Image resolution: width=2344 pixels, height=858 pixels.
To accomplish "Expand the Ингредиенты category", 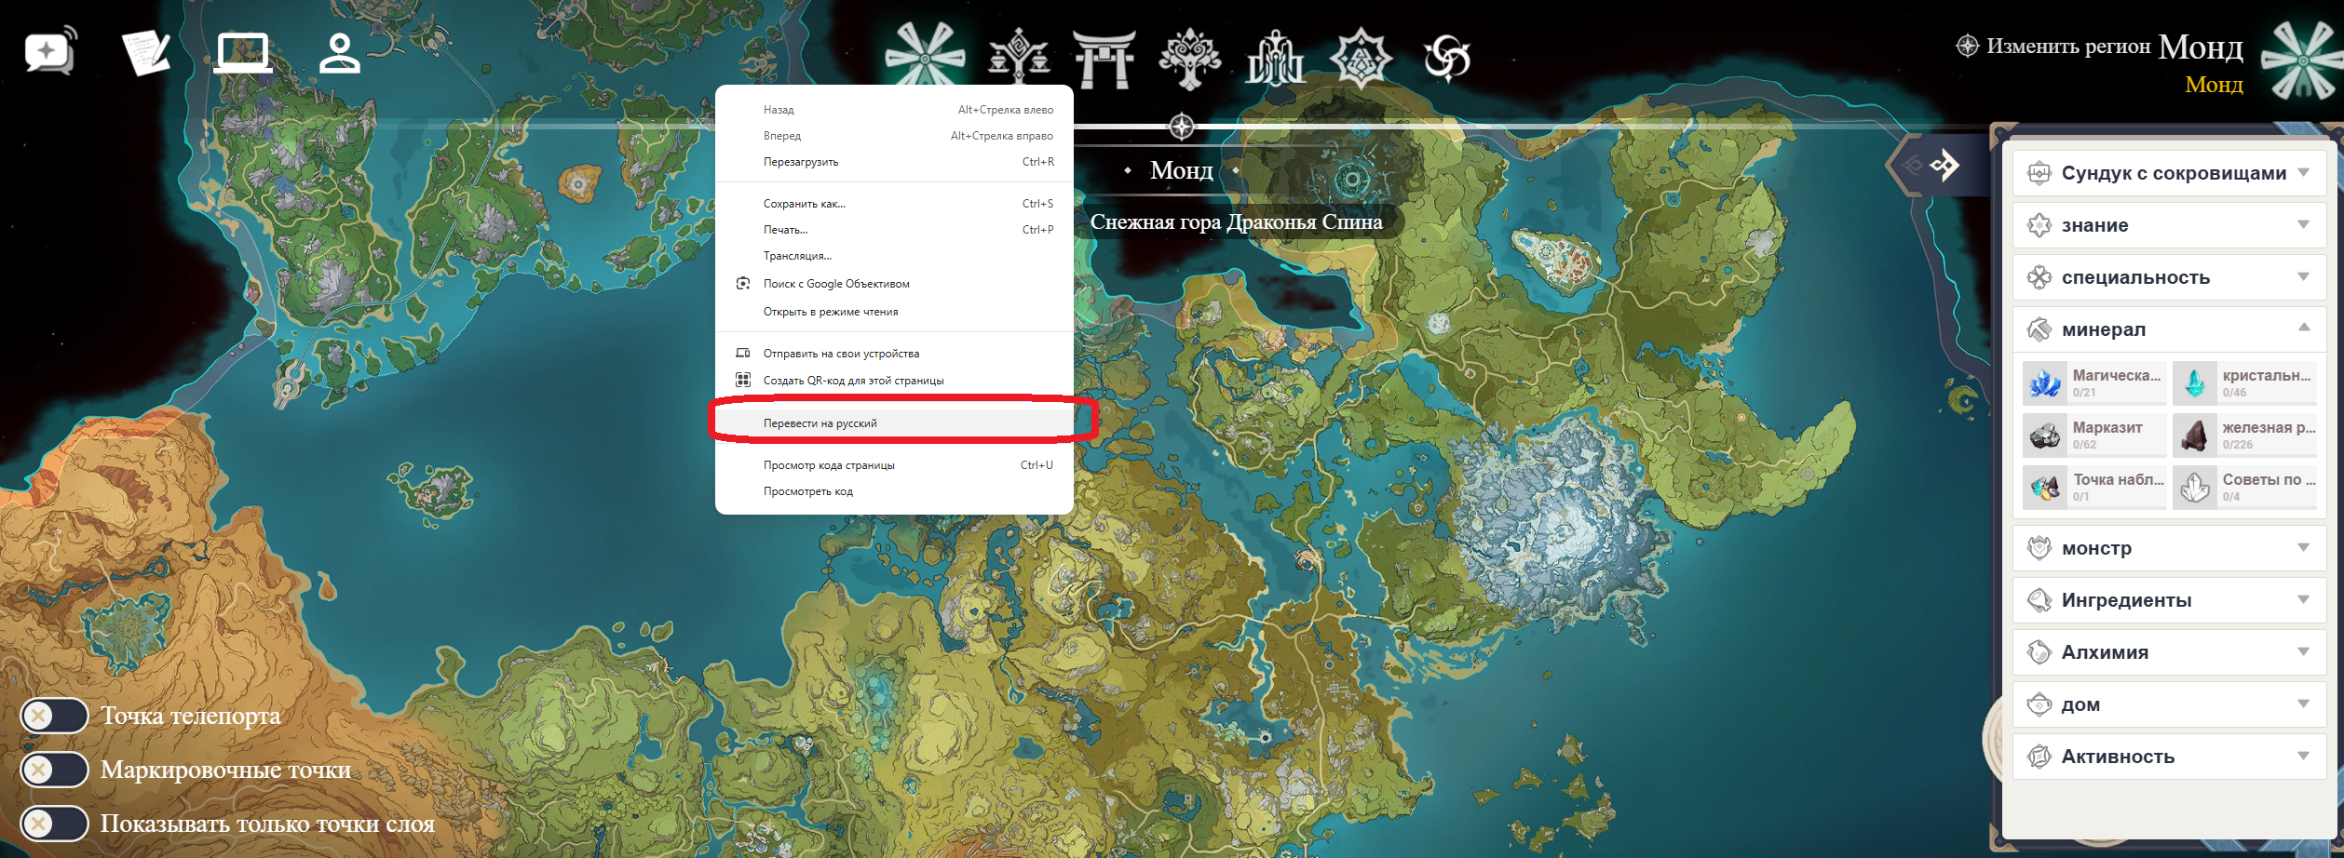I will pos(2169,600).
